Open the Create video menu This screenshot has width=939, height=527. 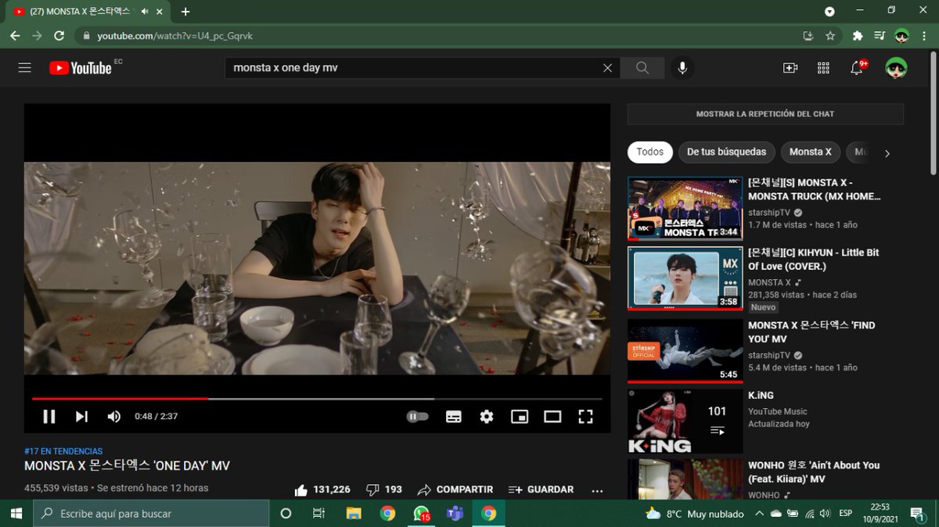[x=790, y=68]
